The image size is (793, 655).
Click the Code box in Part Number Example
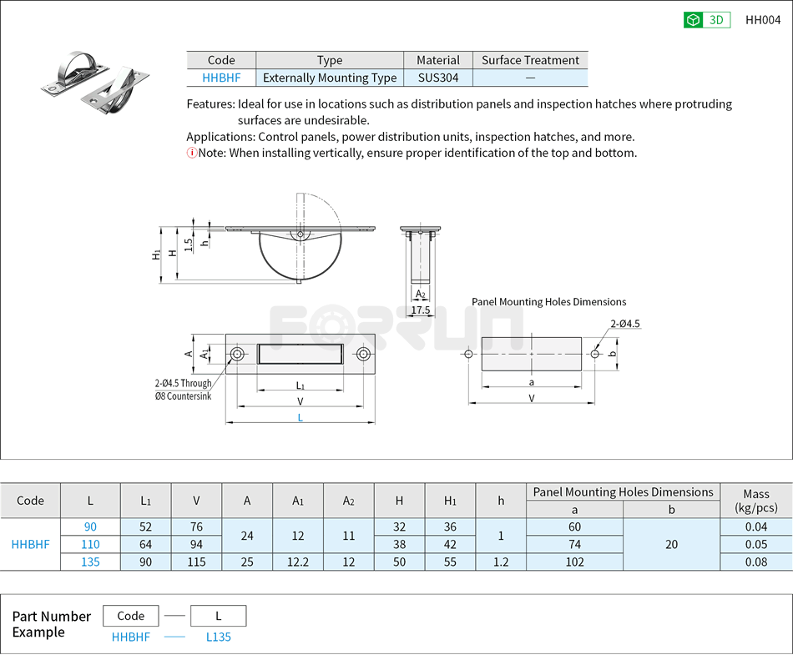pyautogui.click(x=129, y=615)
